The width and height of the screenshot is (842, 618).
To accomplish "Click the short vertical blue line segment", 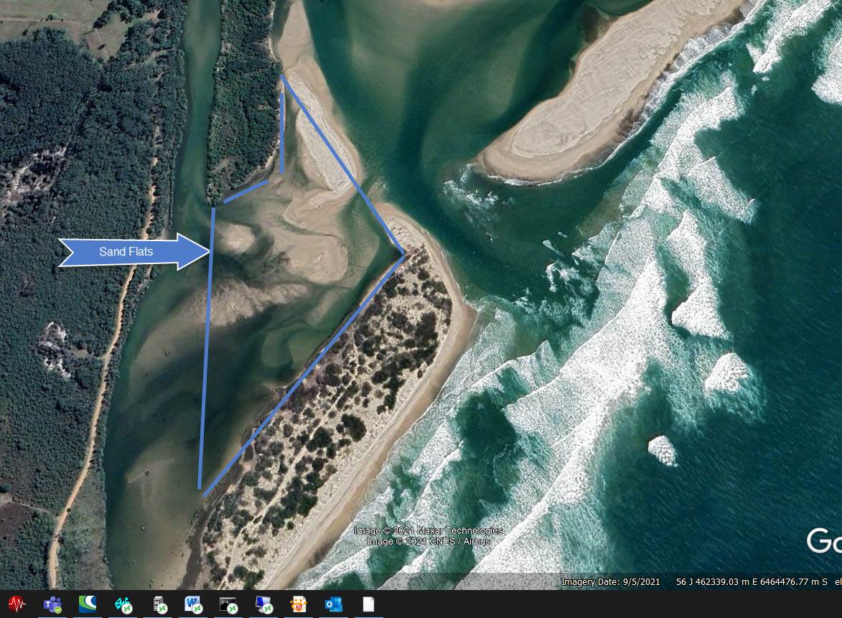I will pyautogui.click(x=282, y=133).
